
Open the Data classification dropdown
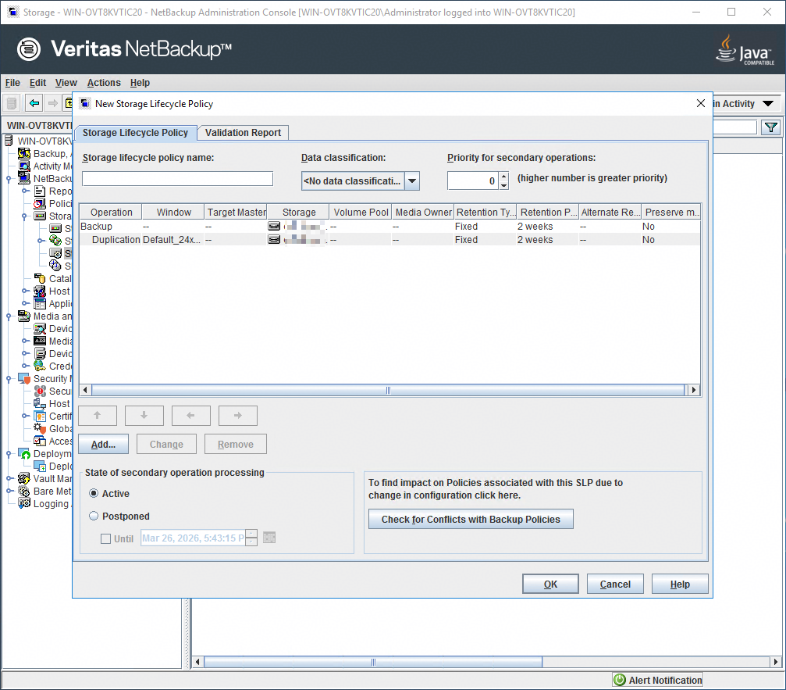(x=412, y=181)
